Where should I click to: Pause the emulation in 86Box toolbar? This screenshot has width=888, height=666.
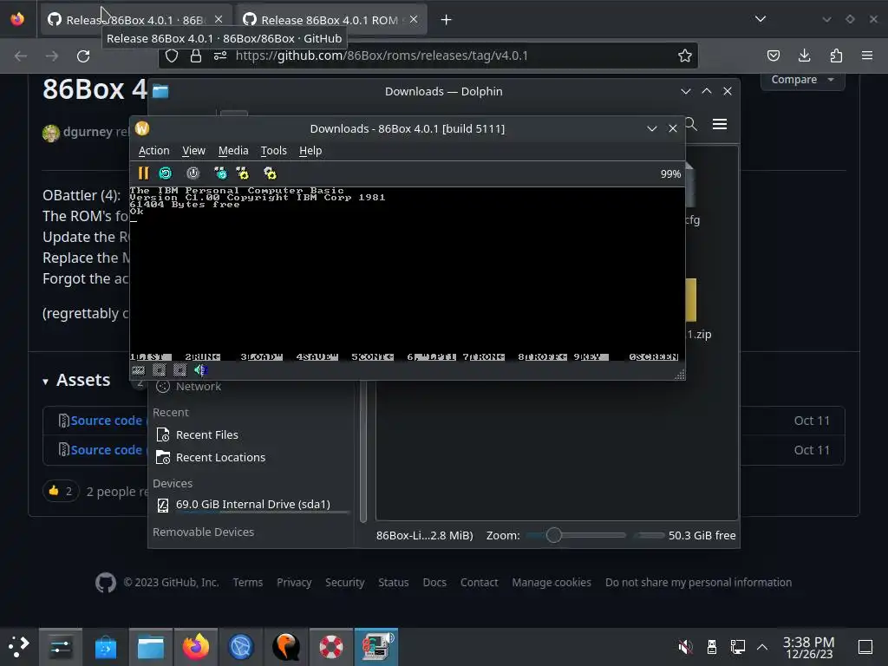[x=143, y=173]
